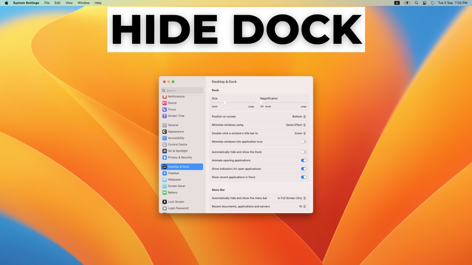Open the View menu
This screenshot has width=472, height=265.
coord(69,3)
